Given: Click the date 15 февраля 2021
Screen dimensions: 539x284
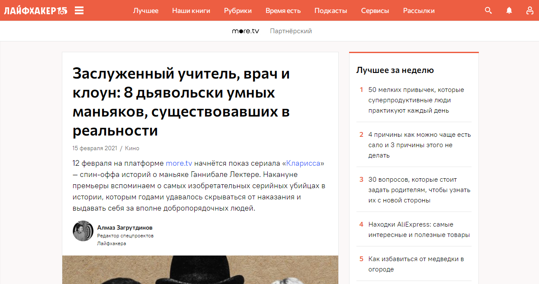Looking at the screenshot, I should coord(95,148).
